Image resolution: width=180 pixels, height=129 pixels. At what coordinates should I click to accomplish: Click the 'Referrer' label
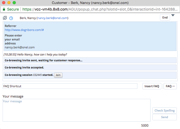point(11,26)
